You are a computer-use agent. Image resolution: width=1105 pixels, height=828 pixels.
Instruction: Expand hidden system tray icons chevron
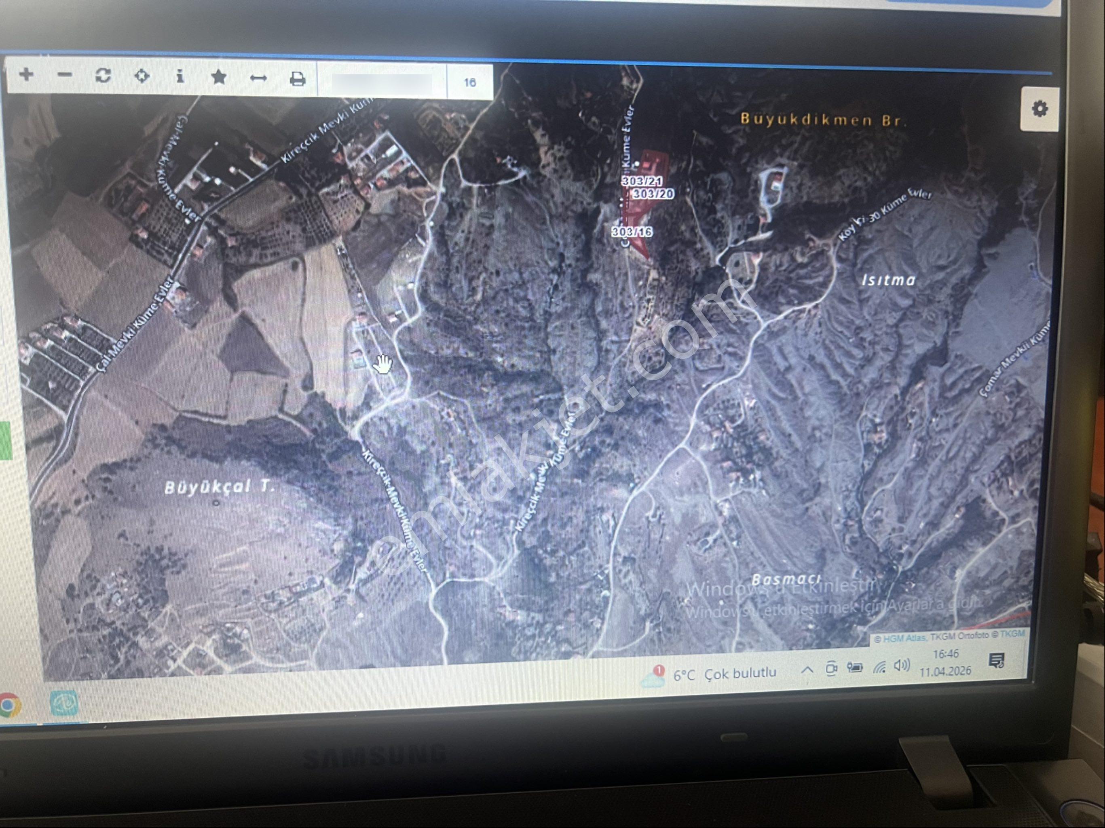807,670
